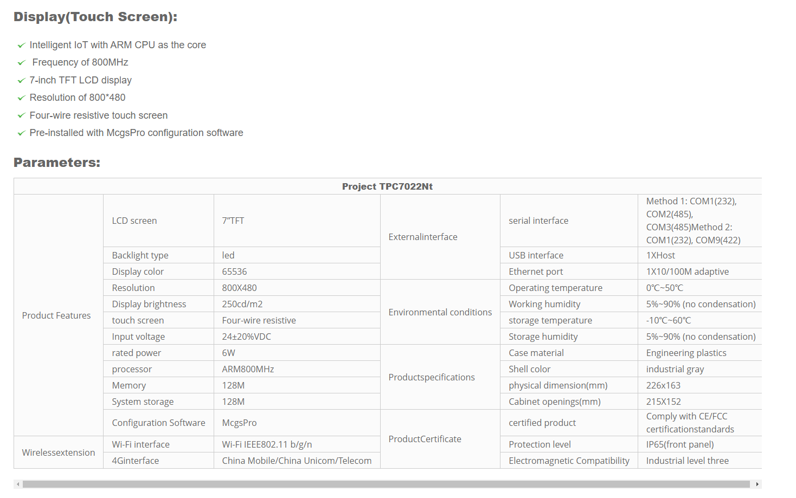This screenshot has width=796, height=498.
Task: Click the checkmark beside "Intelligent IoT with ARM CPU"
Action: click(21, 46)
